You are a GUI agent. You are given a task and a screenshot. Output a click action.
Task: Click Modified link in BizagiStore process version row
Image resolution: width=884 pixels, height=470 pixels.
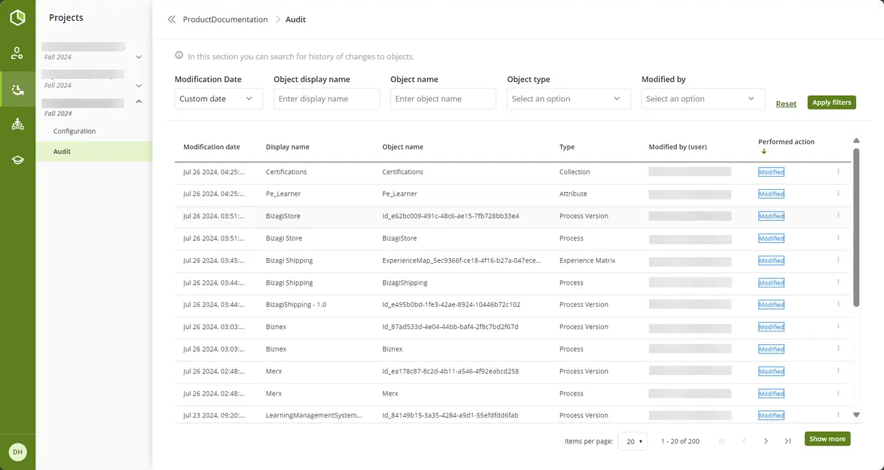click(x=771, y=216)
